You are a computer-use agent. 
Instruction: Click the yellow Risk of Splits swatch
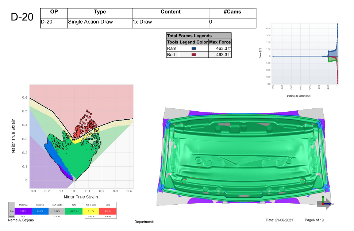[x=91, y=211]
